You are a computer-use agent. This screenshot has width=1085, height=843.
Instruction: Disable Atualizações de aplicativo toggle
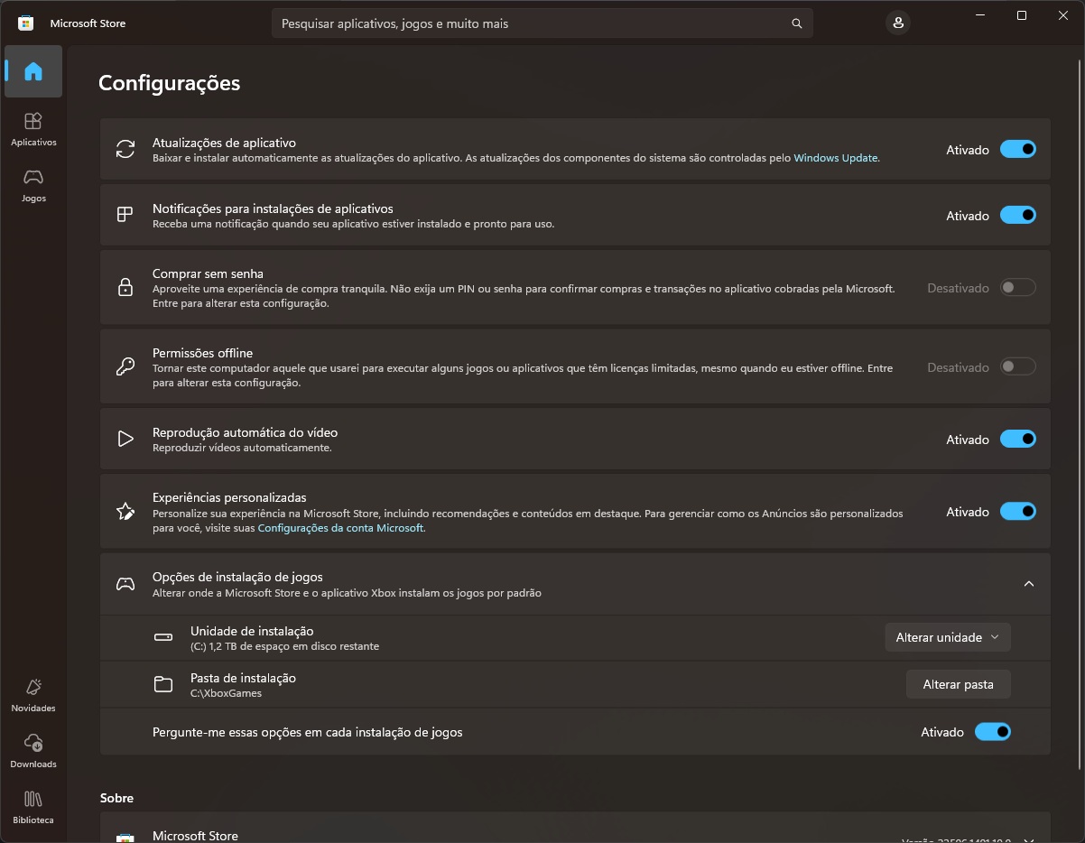pos(1018,150)
